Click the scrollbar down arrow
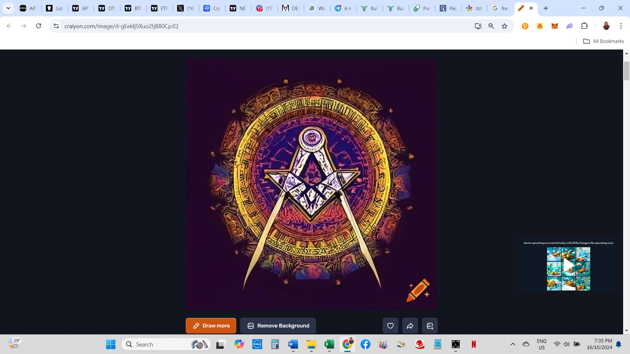The height and width of the screenshot is (354, 630). [626, 331]
